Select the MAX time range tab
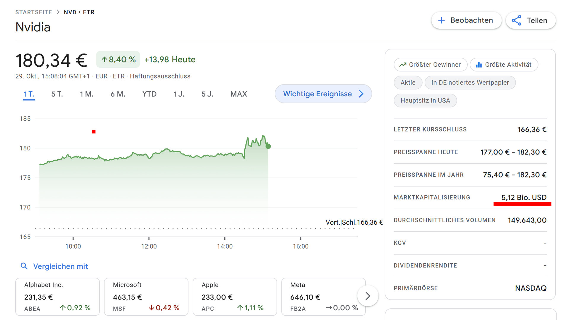This screenshot has height=320, width=569. (x=239, y=94)
